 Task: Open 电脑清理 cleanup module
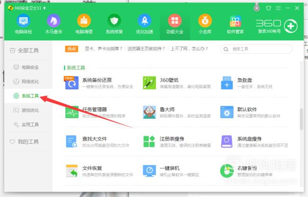pyautogui.click(x=84, y=24)
